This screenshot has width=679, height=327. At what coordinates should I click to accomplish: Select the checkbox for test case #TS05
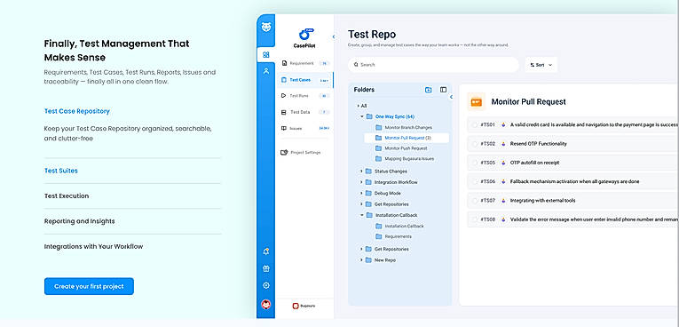click(x=475, y=163)
